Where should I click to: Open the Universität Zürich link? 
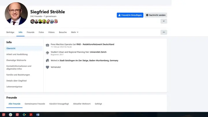[98, 52]
